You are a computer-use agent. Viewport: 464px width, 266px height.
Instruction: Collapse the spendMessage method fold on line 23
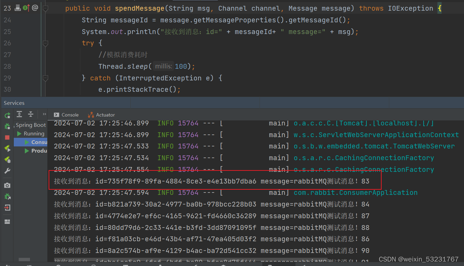[x=46, y=9]
